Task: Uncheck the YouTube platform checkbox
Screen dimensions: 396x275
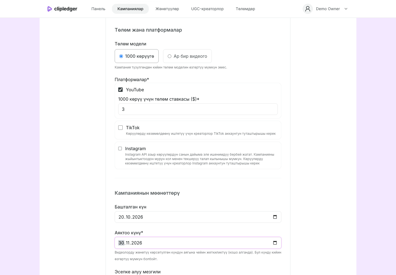Action: coord(120,90)
